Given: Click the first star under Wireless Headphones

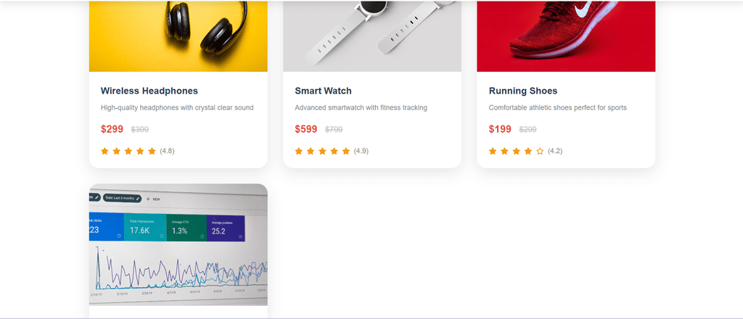Looking at the screenshot, I should coord(104,151).
